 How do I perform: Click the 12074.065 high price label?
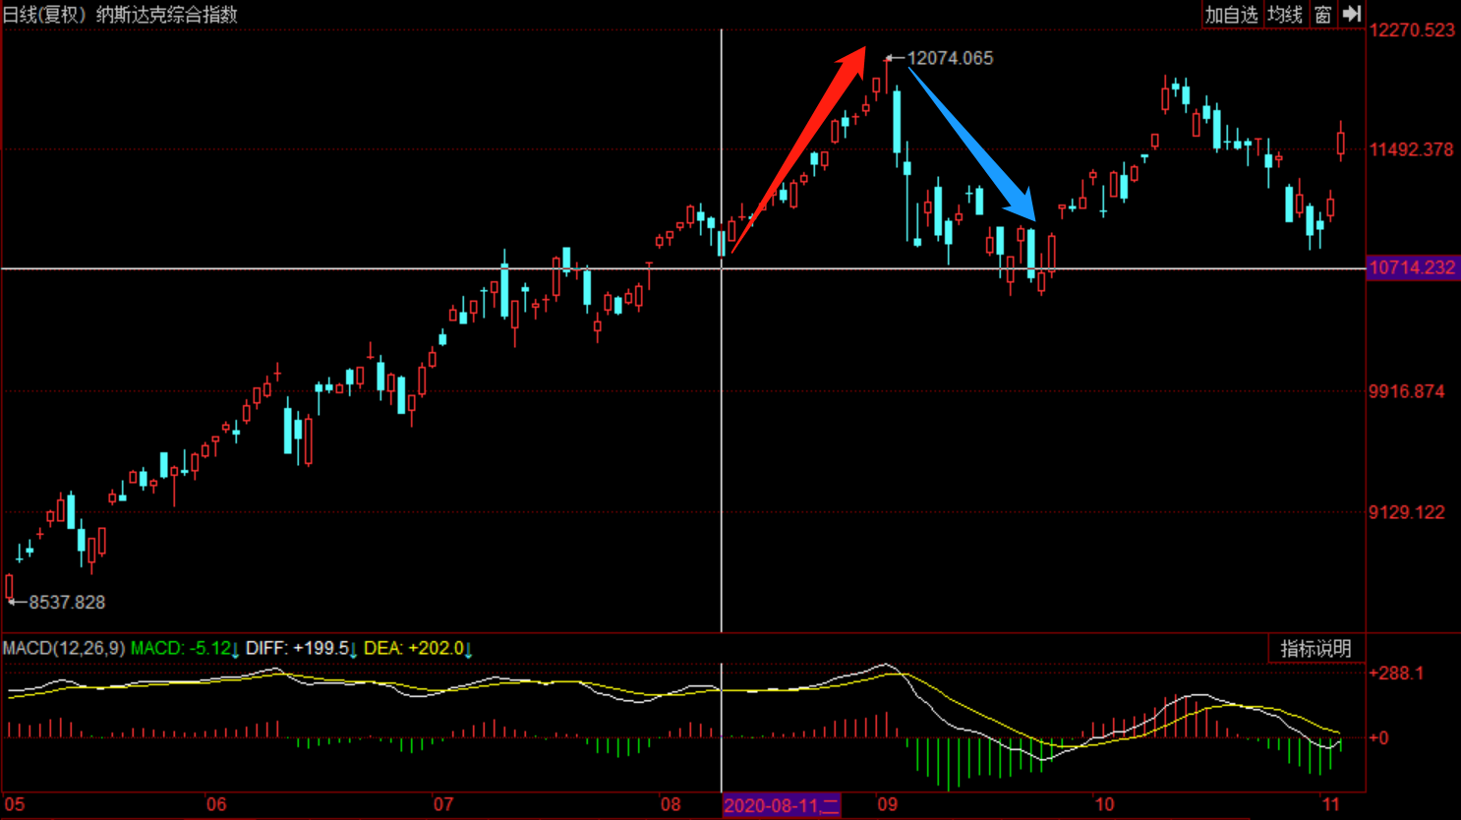950,58
